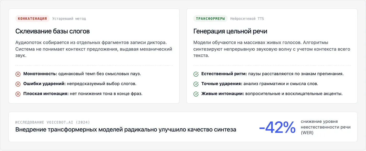Click the large blue -42% figure

point(277,127)
